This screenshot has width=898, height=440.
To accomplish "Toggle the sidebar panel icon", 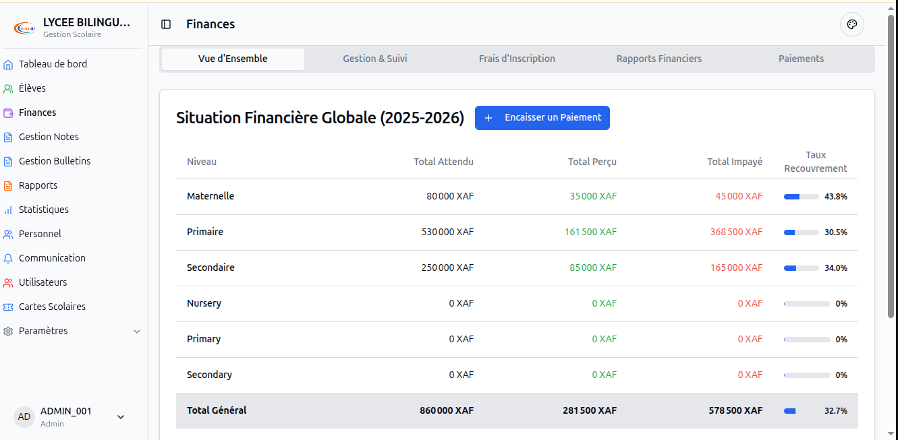I will 166,24.
